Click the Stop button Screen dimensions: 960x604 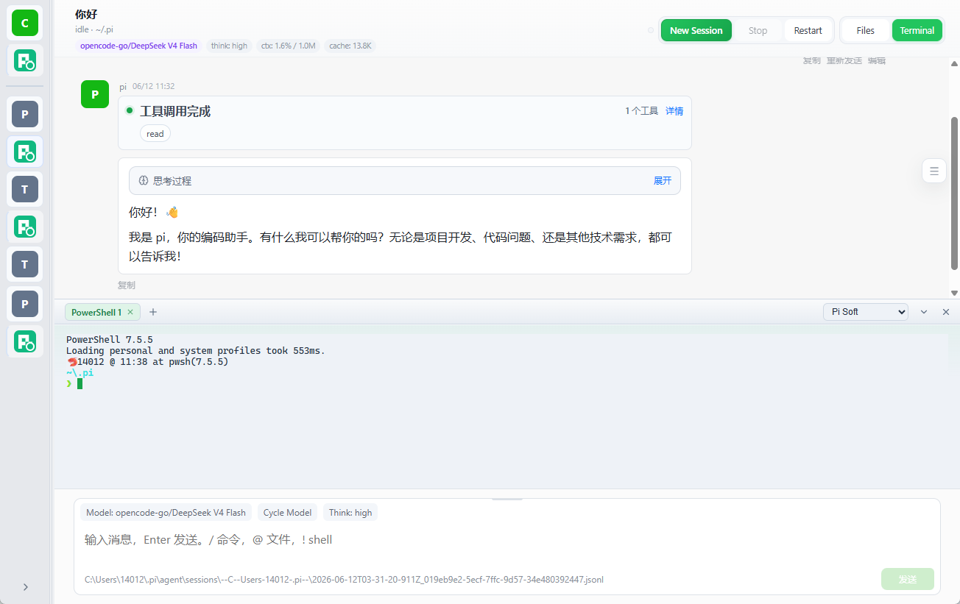point(758,30)
